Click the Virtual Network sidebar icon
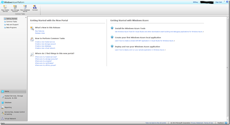230x125 pixels. [3, 118]
